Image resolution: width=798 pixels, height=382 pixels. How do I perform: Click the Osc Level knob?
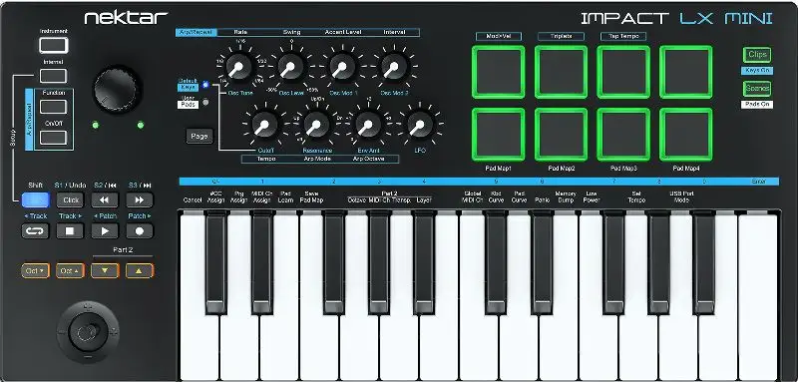[x=290, y=67]
